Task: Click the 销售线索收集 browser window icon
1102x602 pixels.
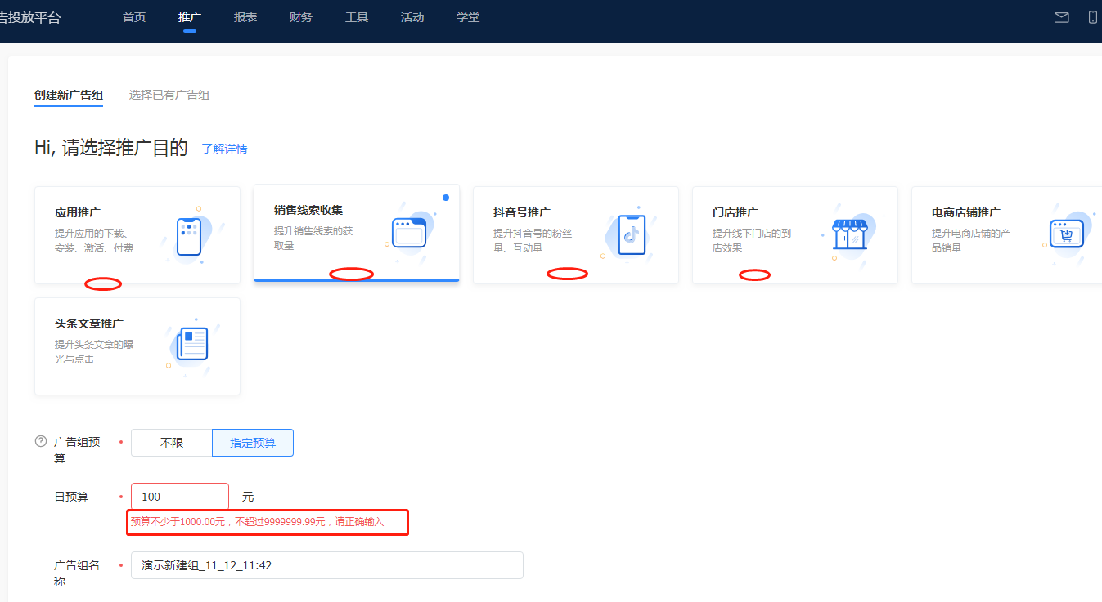Action: 408,232
